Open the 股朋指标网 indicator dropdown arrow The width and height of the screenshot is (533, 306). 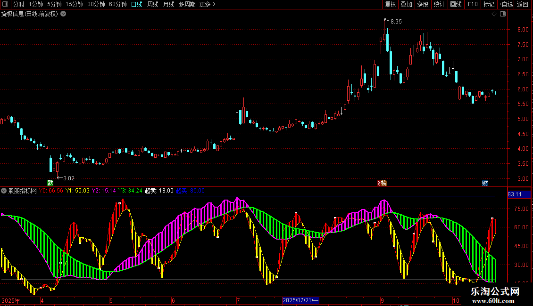pyautogui.click(x=4, y=191)
